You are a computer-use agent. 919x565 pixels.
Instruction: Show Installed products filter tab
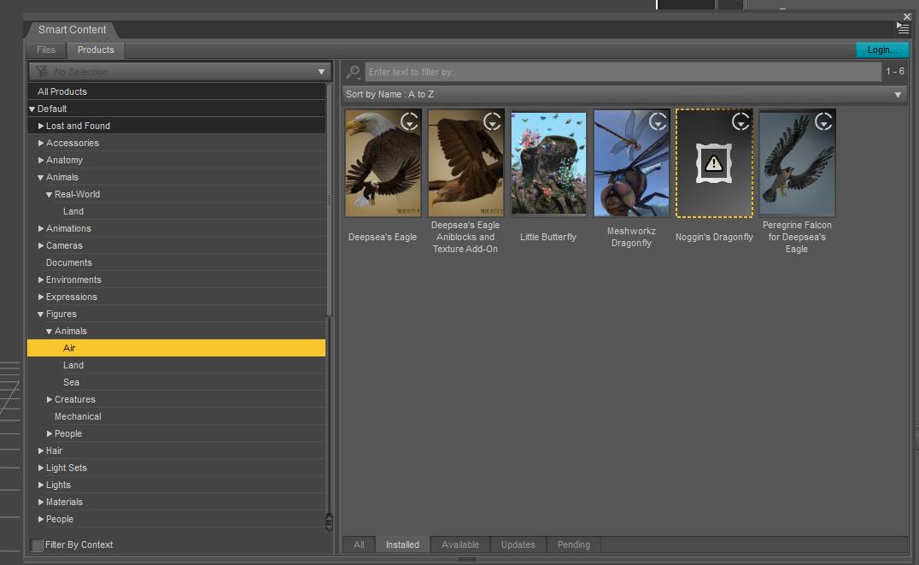click(x=402, y=545)
